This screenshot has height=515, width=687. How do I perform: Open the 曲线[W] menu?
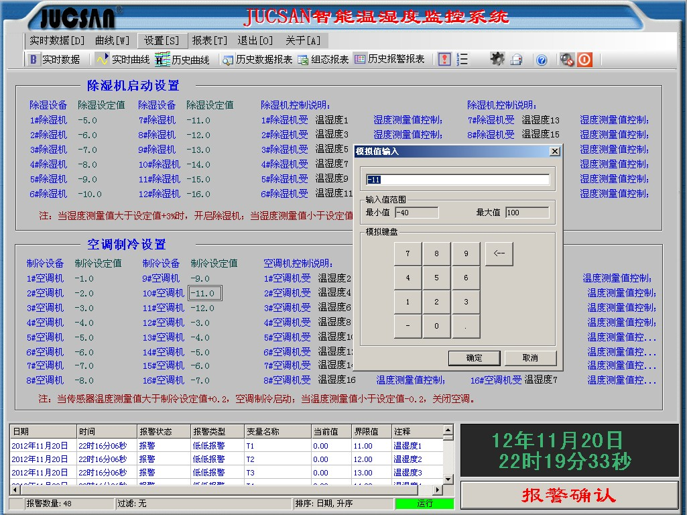pos(113,41)
